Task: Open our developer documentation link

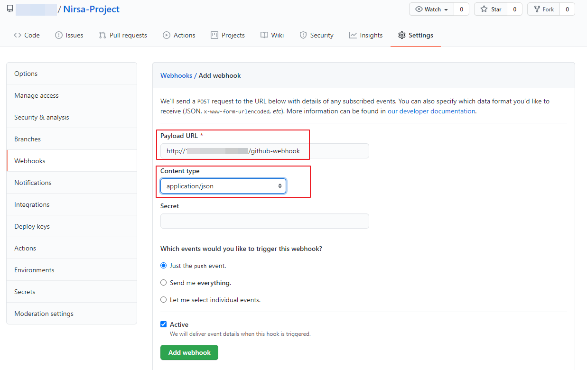Action: 431,111
